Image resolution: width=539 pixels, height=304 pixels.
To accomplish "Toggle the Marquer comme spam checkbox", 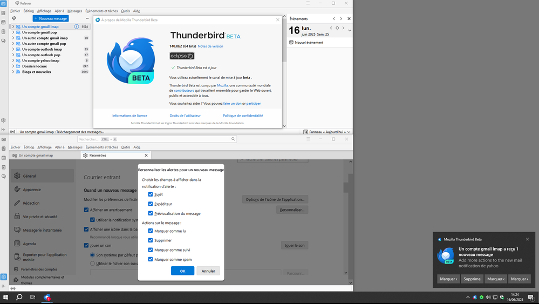I will (151, 259).
